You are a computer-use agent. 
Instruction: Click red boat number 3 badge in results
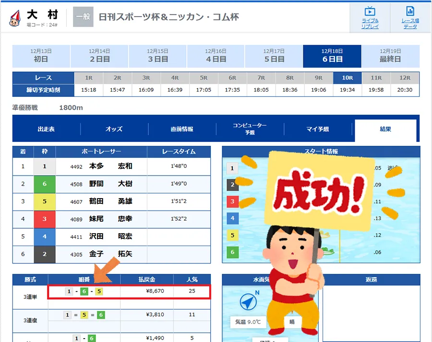pos(44,219)
